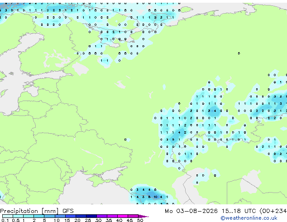Click the '25' legend scale number
Viewport: 287px width, 222px height.
click(x=88, y=220)
